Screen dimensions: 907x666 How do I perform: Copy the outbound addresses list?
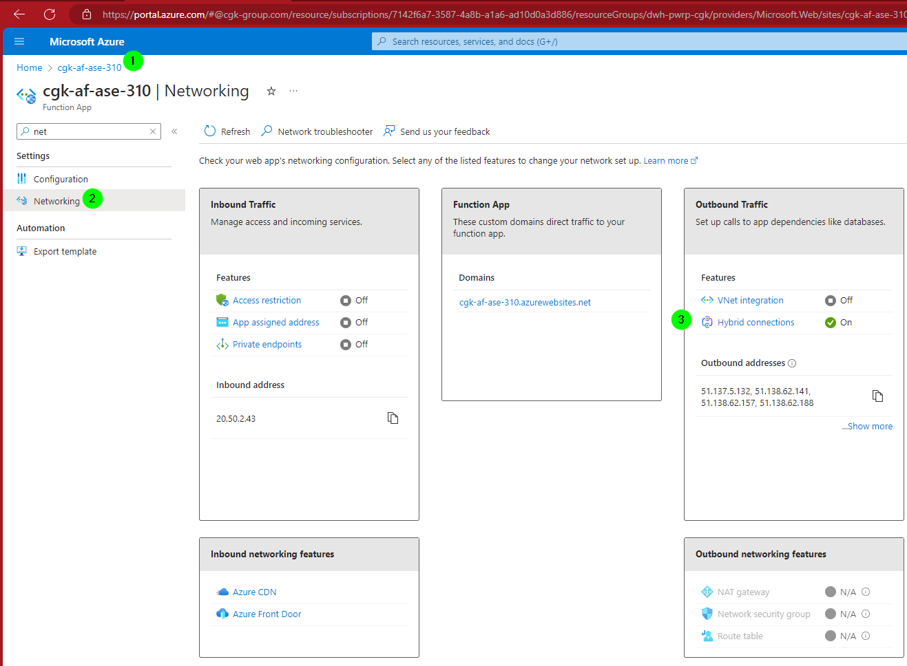pyautogui.click(x=877, y=396)
